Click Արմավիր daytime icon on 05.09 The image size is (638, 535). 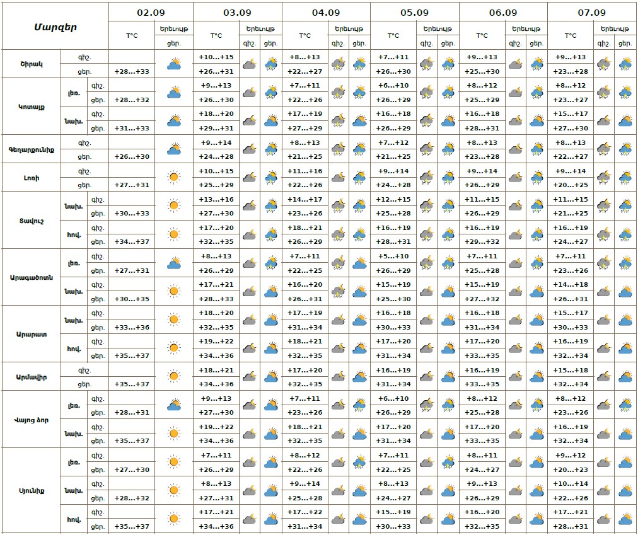(x=448, y=376)
